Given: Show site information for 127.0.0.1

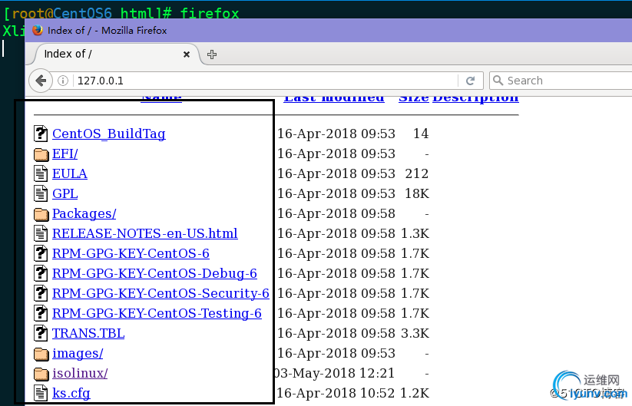Looking at the screenshot, I should tap(63, 81).
